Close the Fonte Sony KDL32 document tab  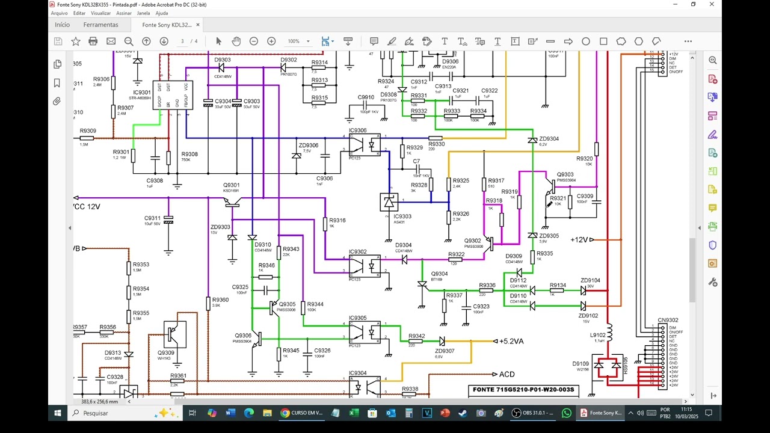click(198, 25)
